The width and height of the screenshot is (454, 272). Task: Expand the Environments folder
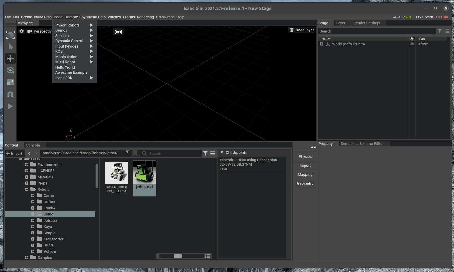(27, 165)
